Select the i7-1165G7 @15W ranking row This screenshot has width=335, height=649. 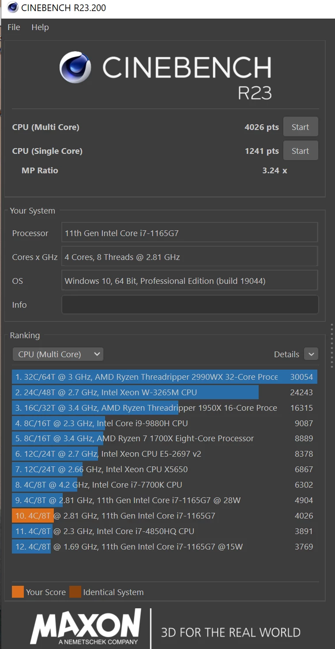pyautogui.click(x=164, y=547)
